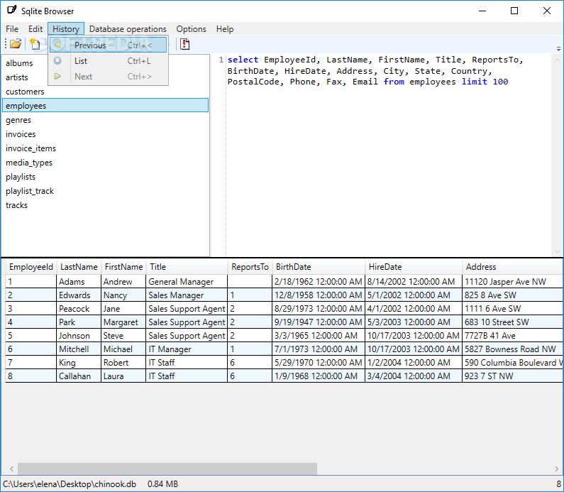Click the Park last name cell
The image size is (564, 492).
point(79,322)
